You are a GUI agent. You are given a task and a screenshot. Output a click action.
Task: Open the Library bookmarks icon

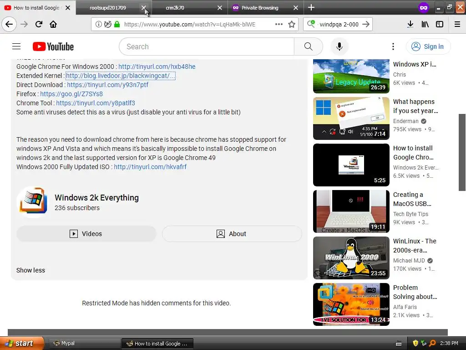tap(425, 25)
